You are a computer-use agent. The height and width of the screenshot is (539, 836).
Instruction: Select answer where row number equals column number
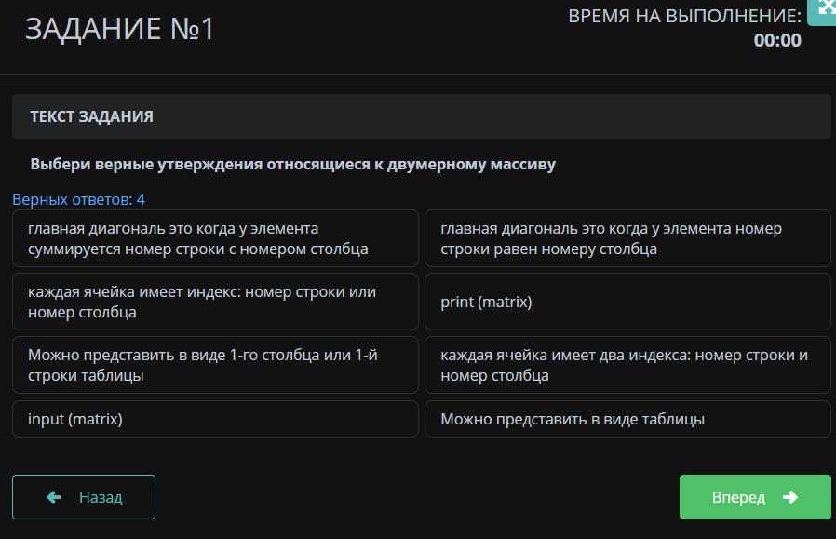(x=627, y=238)
